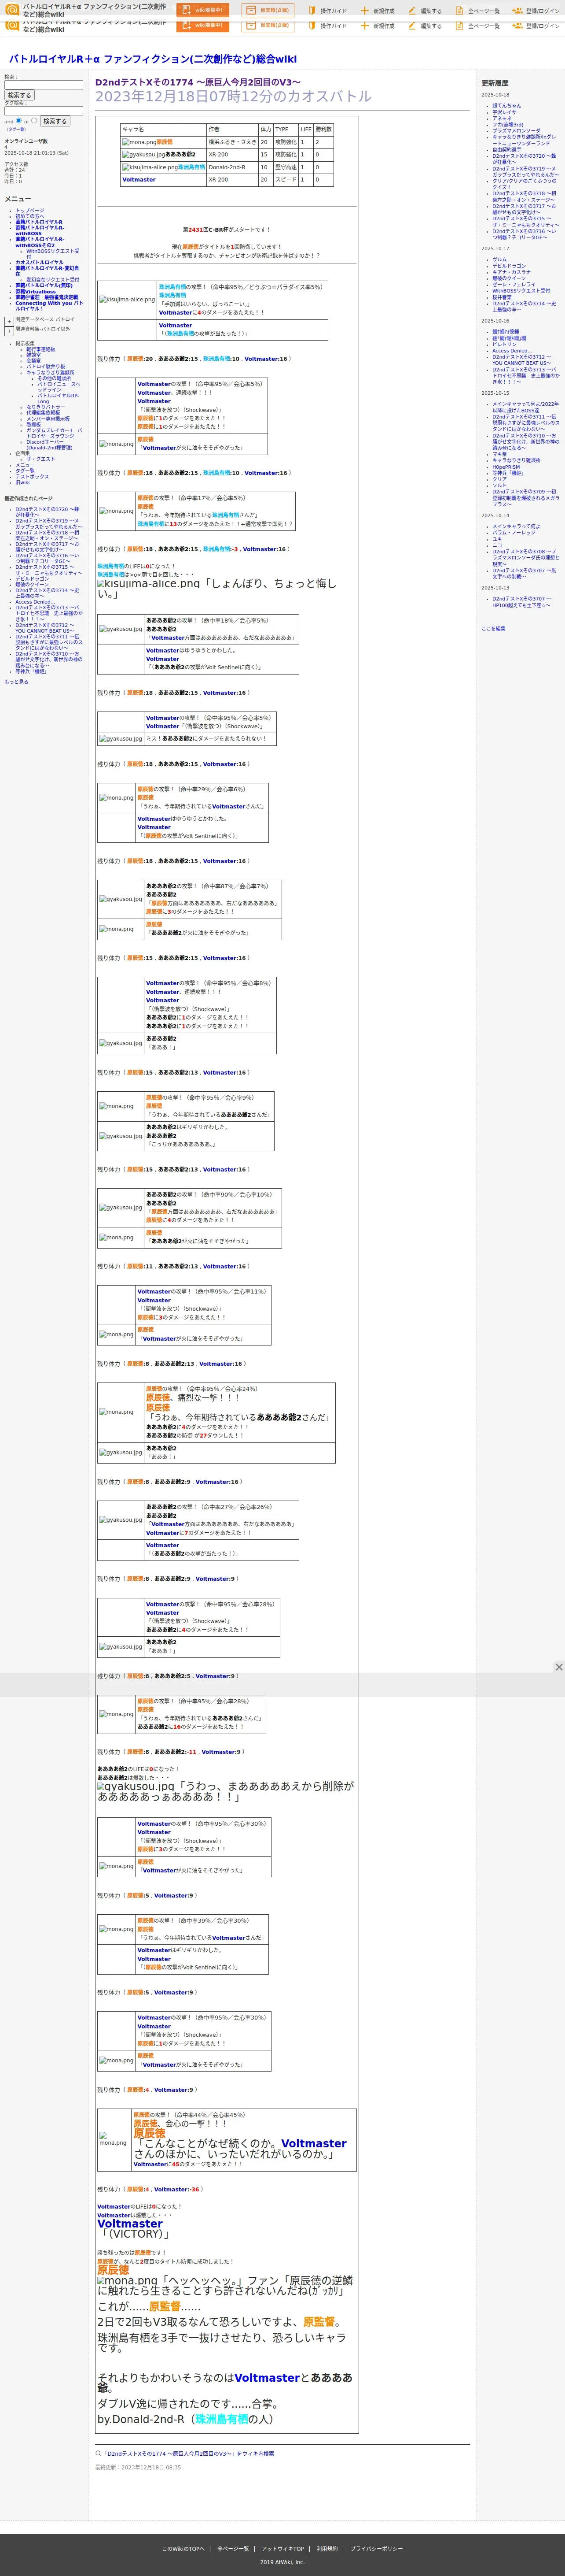The width and height of the screenshot is (565, 2576).
Task: Click アットウィキTOP footer link
Action: pyautogui.click(x=282, y=2550)
